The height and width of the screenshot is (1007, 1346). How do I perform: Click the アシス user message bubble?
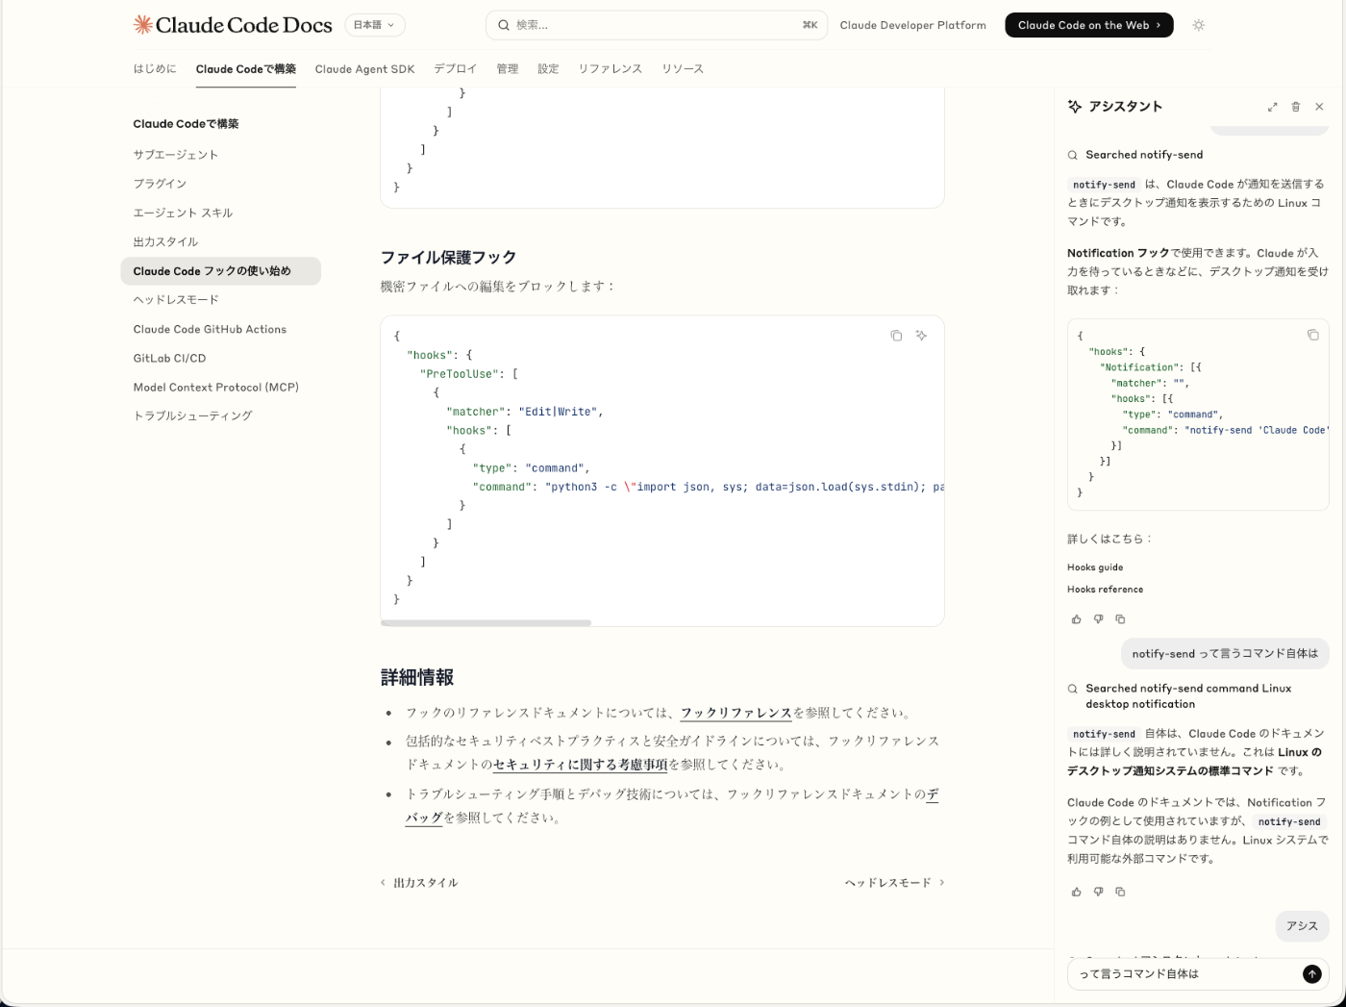1303,926
